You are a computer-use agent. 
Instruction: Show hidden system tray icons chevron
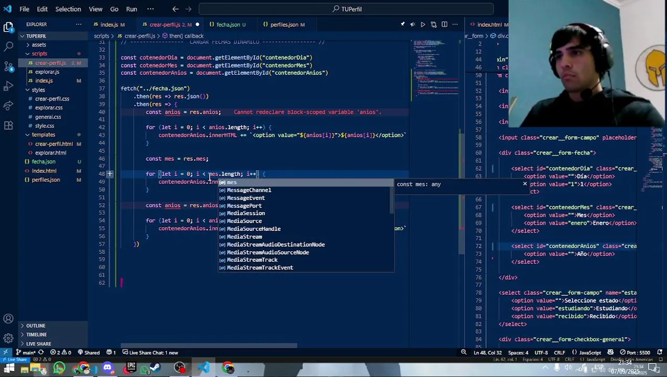545,368
